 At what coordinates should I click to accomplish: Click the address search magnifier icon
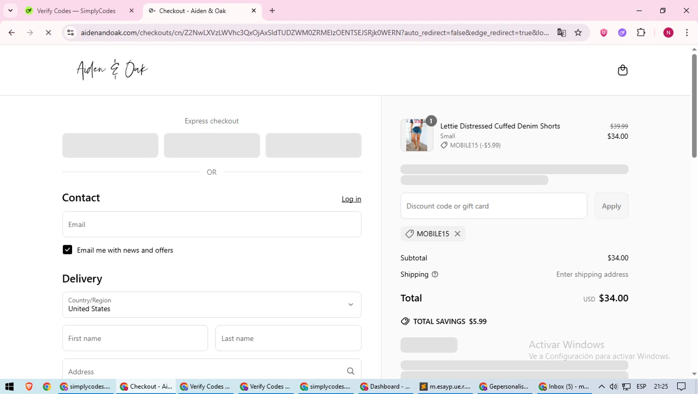(x=350, y=371)
